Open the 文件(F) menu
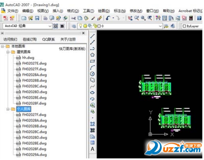The width and height of the screenshot is (204, 160). pyautogui.click(x=13, y=11)
